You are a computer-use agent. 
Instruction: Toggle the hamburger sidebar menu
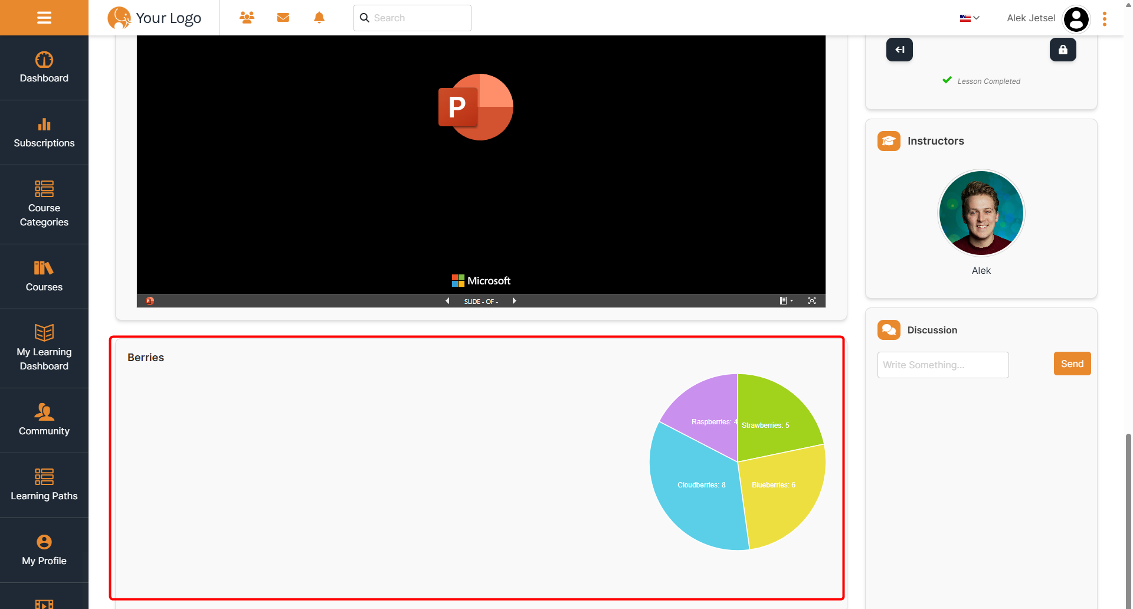click(44, 18)
